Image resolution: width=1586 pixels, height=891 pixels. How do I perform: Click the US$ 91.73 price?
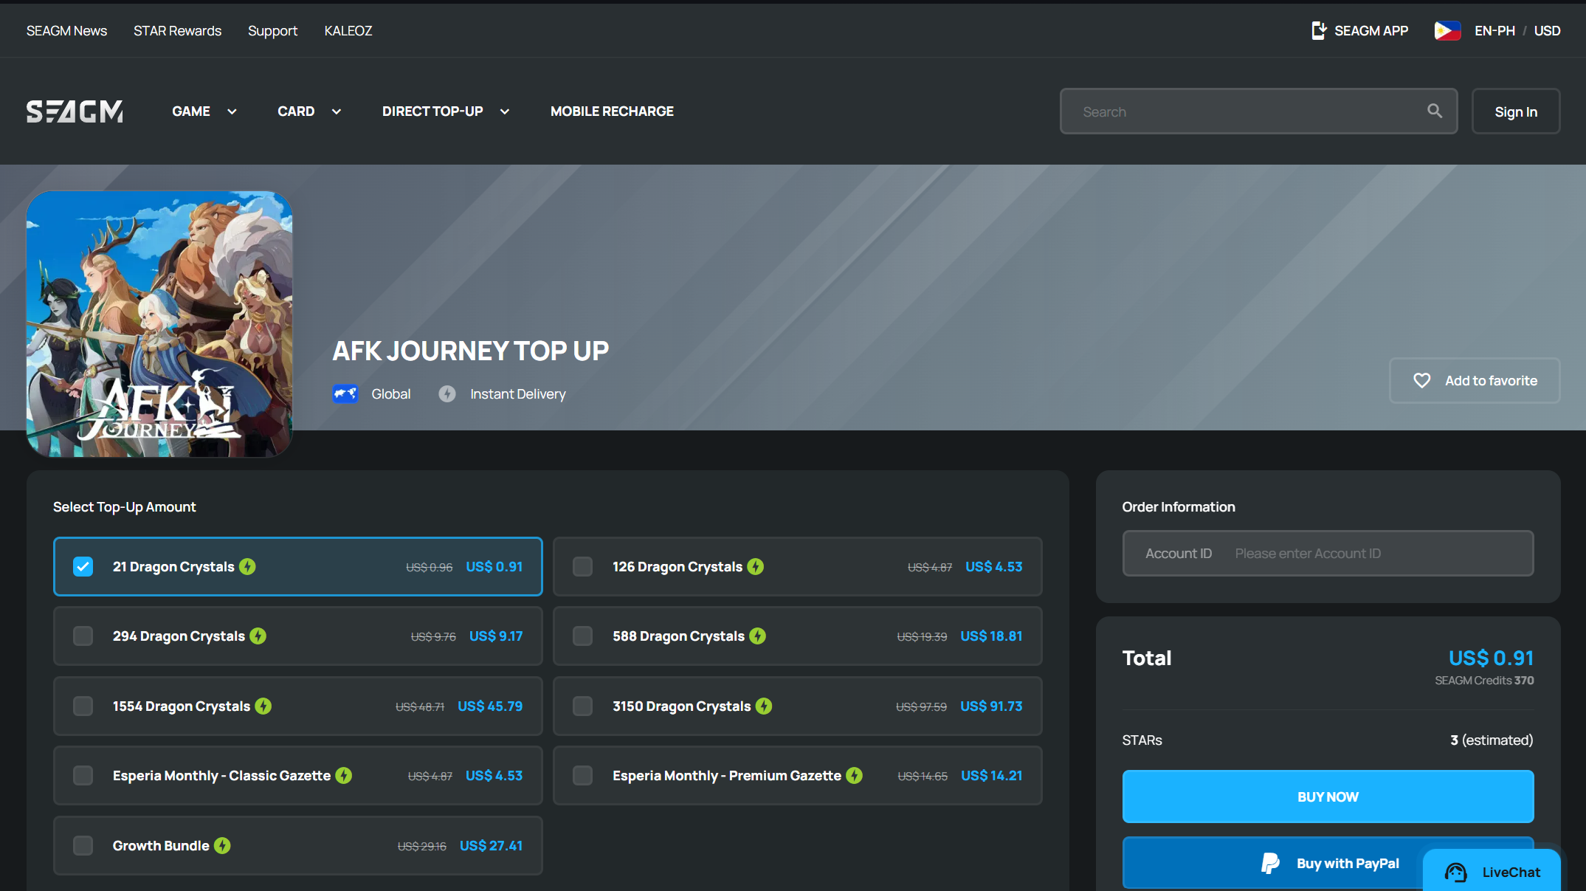[x=991, y=706]
